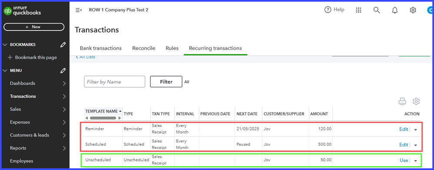The width and height of the screenshot is (434, 170).
Task: Switch to the Rules tab
Action: (172, 48)
